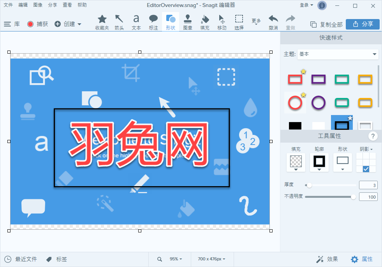Toggle the bottom-right shadow direction checkbox

366,169
